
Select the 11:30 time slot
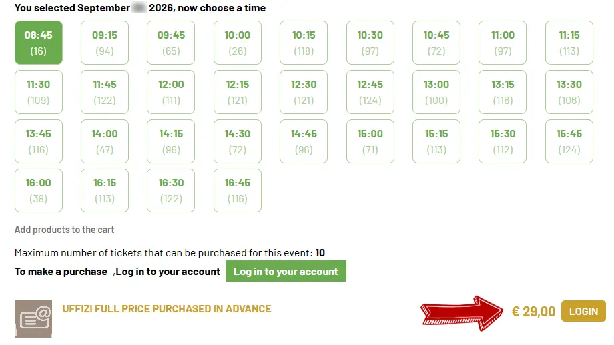click(x=39, y=92)
